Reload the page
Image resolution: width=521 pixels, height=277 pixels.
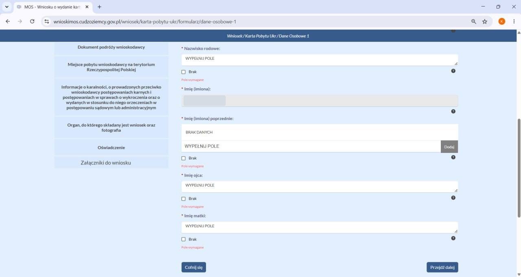click(x=32, y=22)
